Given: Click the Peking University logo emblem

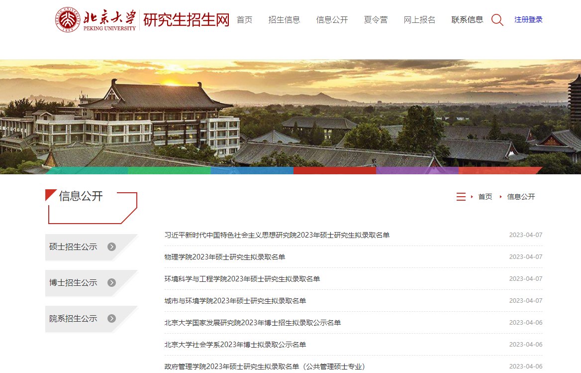Looking at the screenshot, I should [x=68, y=19].
